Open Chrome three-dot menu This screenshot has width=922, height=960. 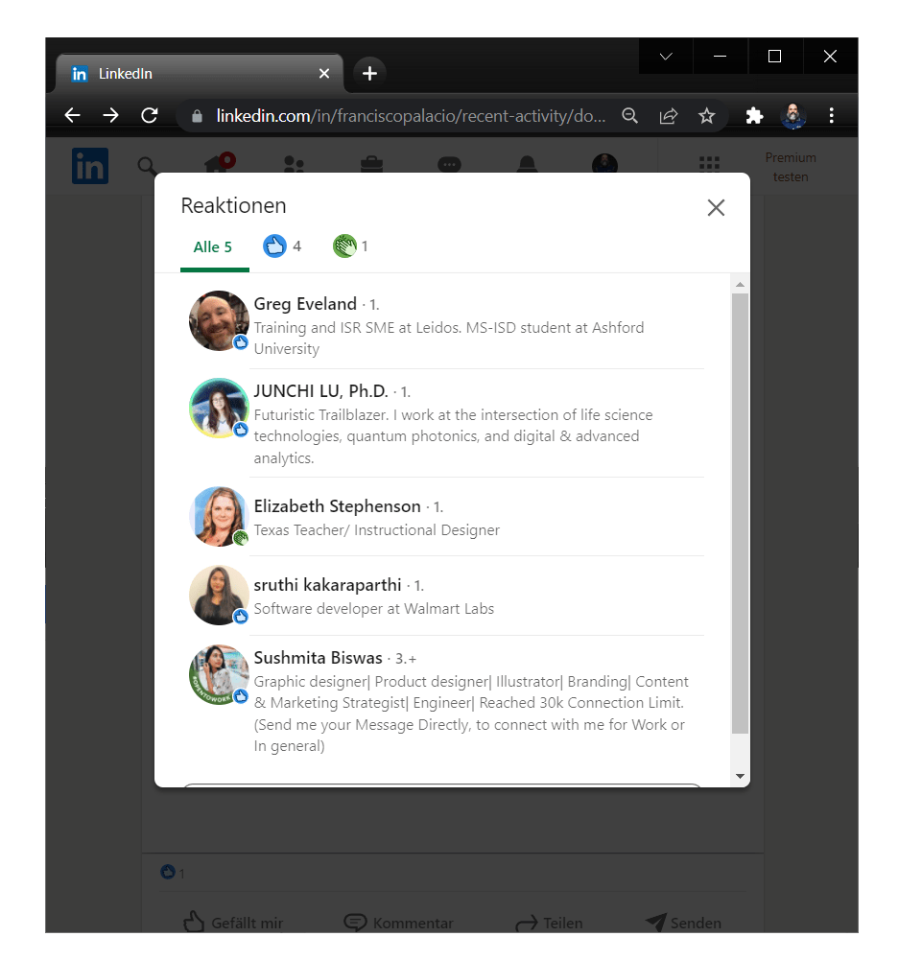click(831, 116)
